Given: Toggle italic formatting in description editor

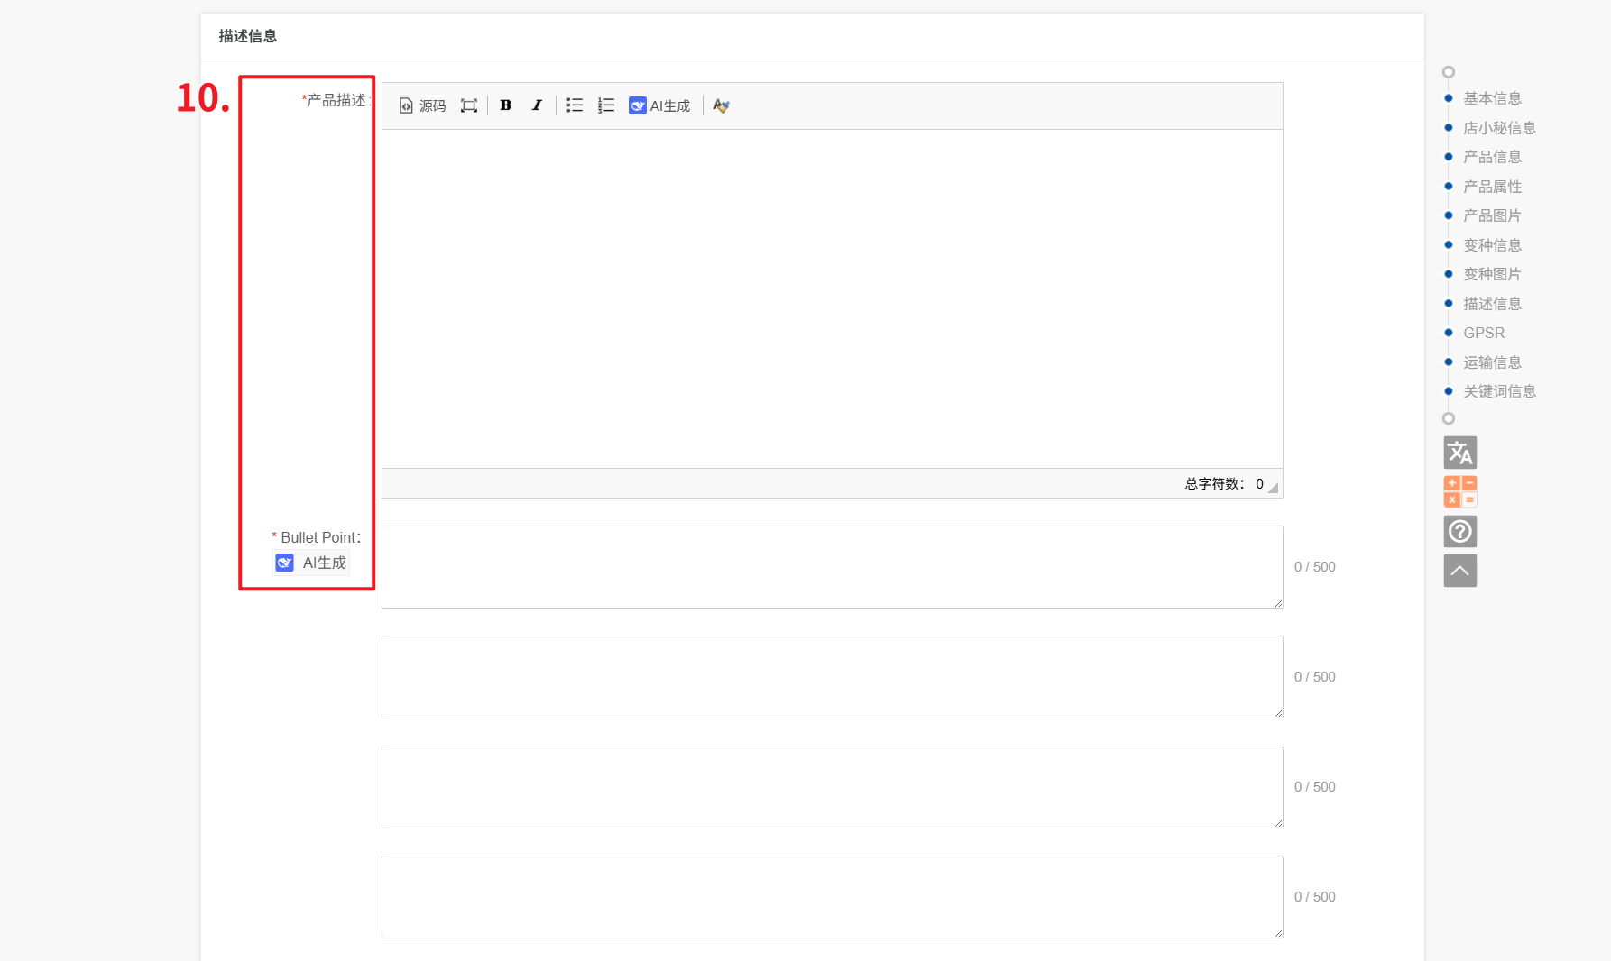Looking at the screenshot, I should tap(537, 105).
